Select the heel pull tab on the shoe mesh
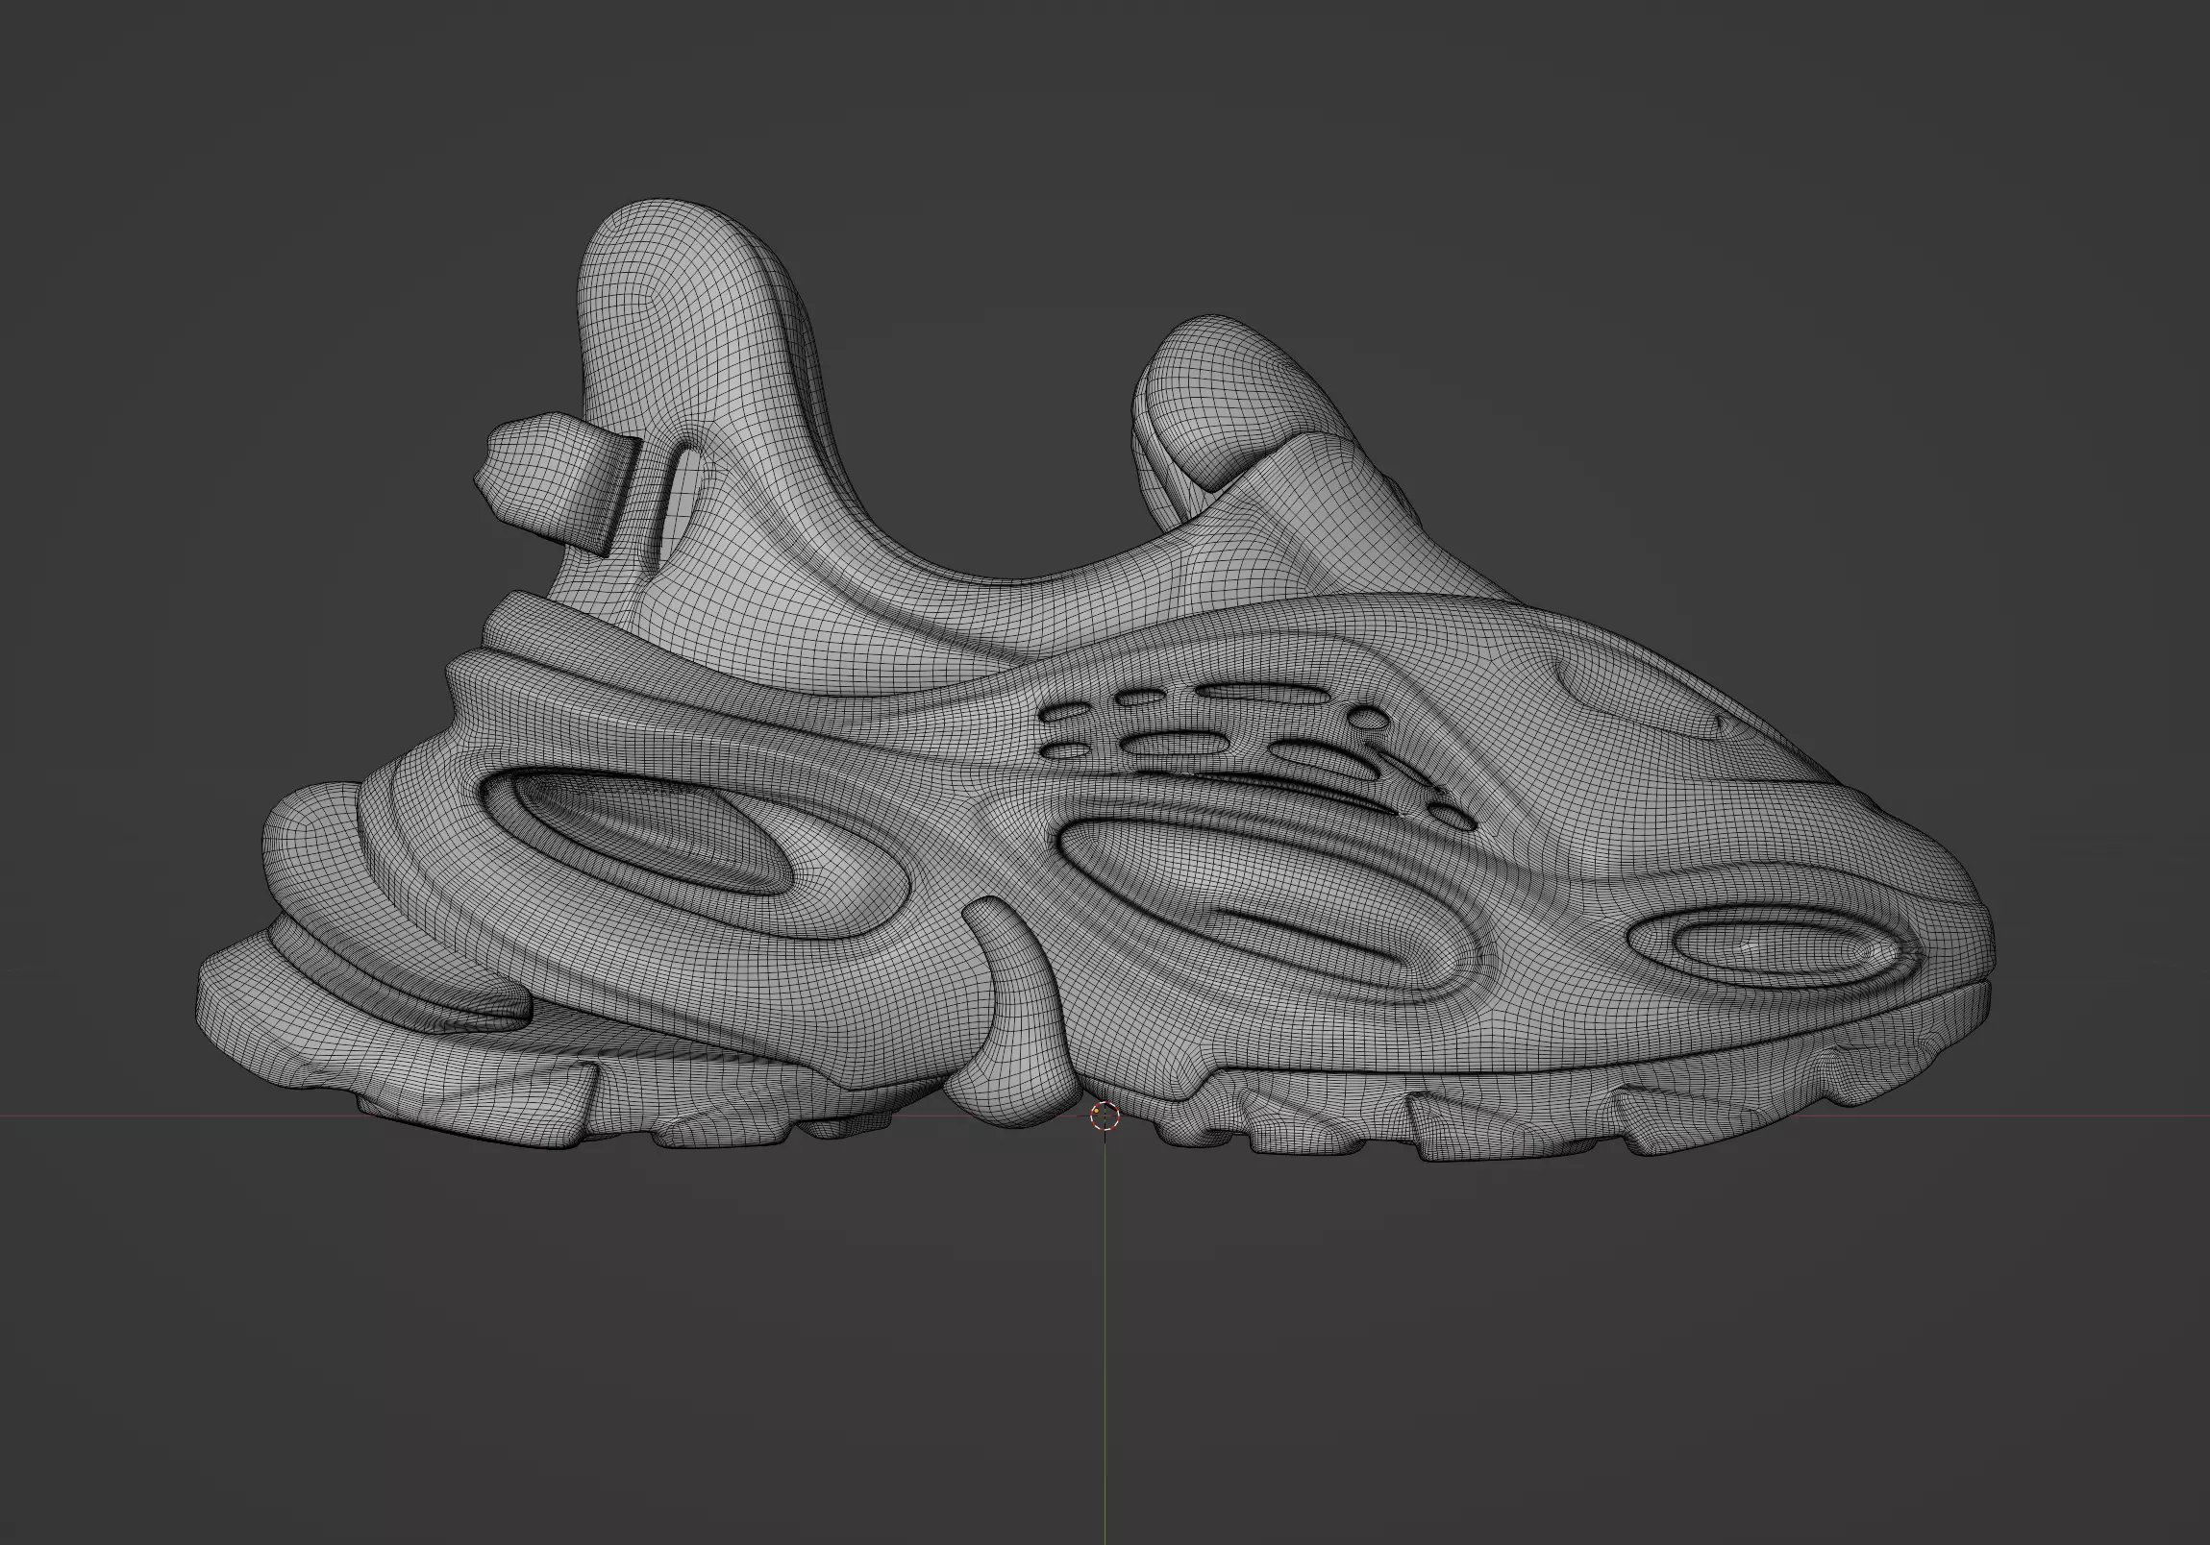 coord(557,484)
